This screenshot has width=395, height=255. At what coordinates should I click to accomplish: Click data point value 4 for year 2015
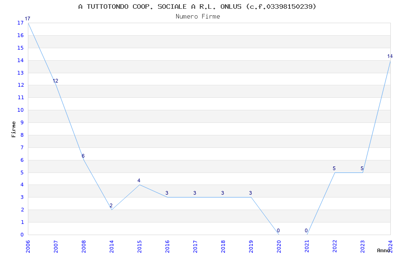[139, 180]
